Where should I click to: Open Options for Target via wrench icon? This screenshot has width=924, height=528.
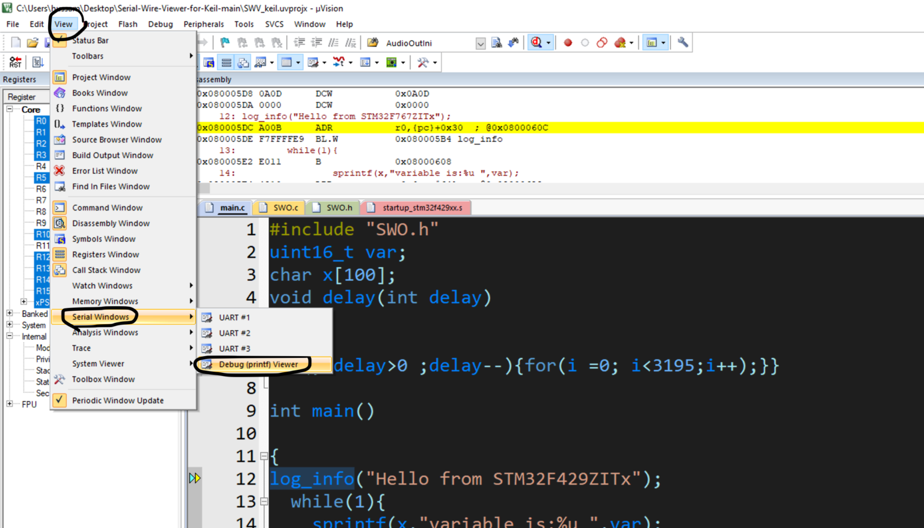[682, 42]
